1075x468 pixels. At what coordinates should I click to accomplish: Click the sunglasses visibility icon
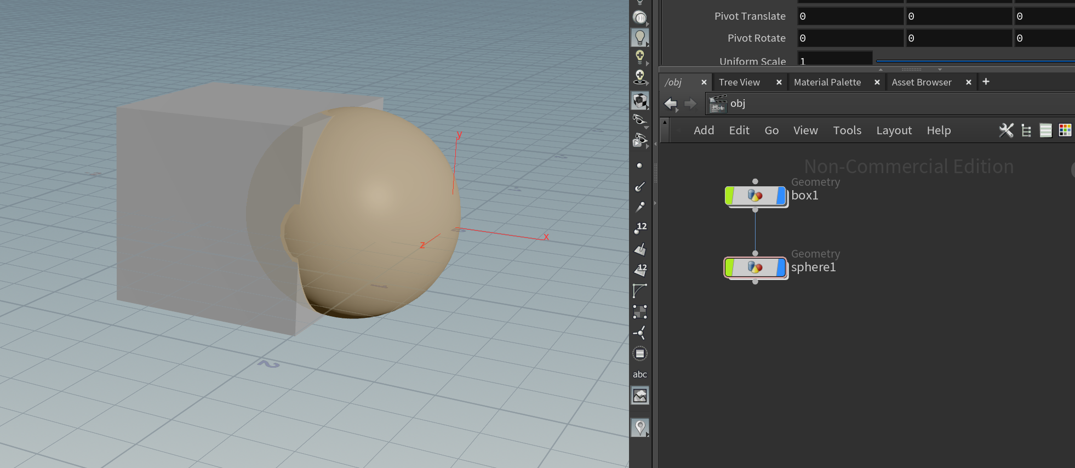click(639, 119)
